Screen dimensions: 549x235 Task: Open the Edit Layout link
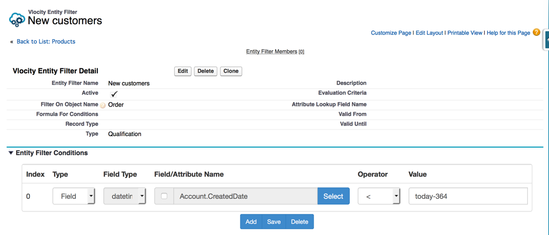[x=429, y=33]
